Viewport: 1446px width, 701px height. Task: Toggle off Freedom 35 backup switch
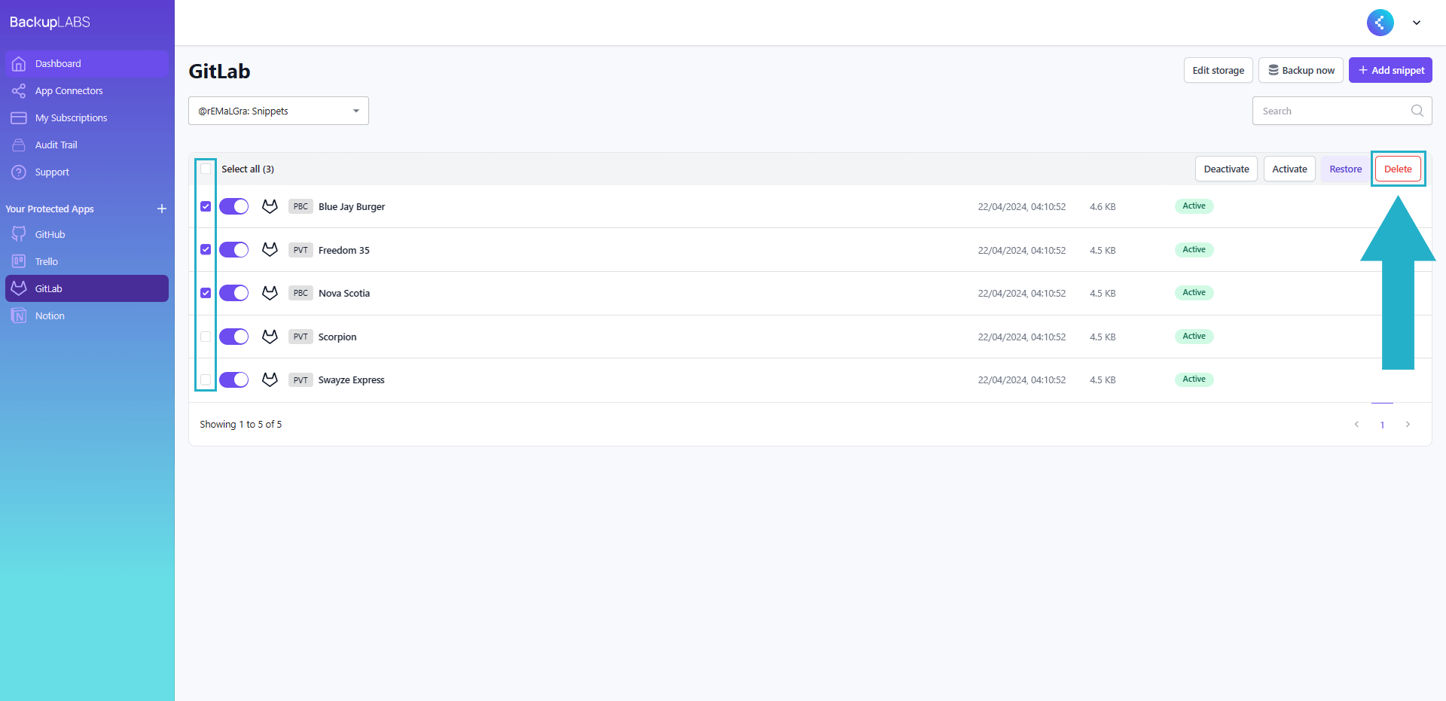click(234, 250)
